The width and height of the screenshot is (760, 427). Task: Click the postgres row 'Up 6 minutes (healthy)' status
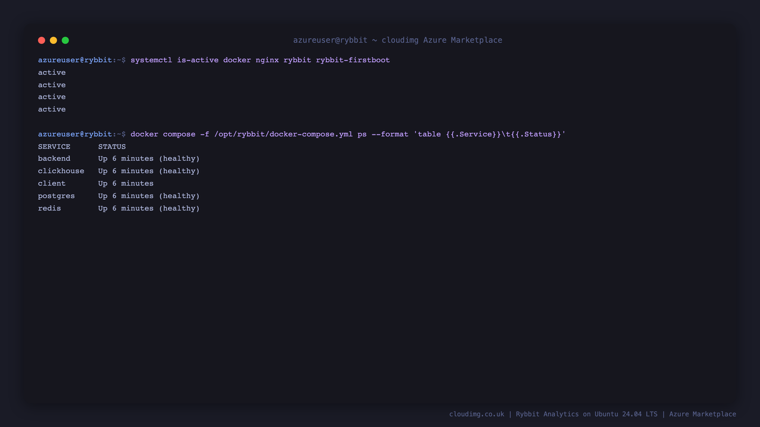149,196
